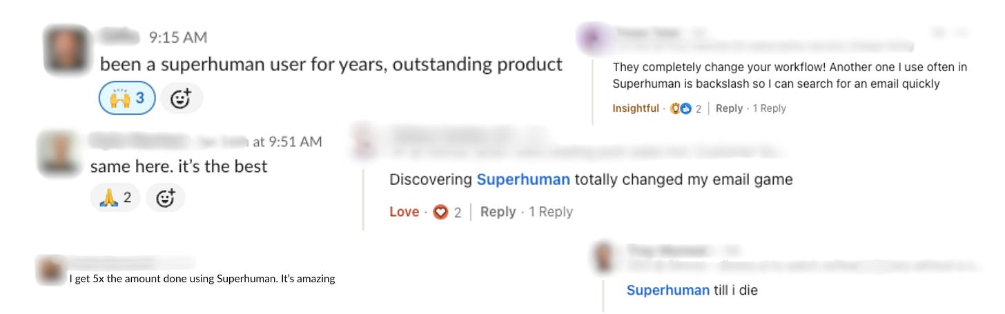The image size is (1005, 314).
Task: Click avatar next to "5x the amount done"
Action: click(x=51, y=270)
